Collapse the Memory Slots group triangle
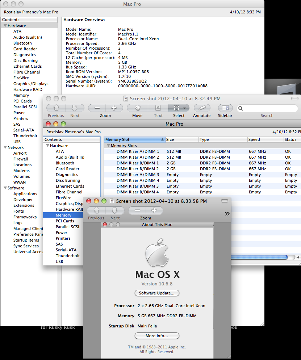Viewport: 301px width, 360px height. pyautogui.click(x=108, y=146)
